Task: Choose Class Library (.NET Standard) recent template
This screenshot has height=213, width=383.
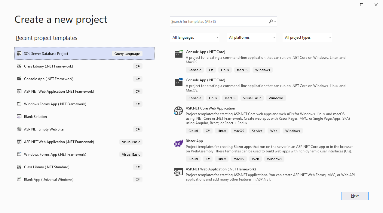Action: [x=84, y=167]
